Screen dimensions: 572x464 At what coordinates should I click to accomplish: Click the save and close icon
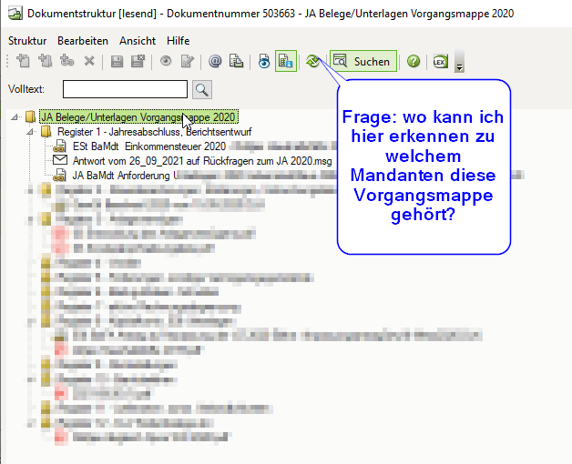coord(138,61)
